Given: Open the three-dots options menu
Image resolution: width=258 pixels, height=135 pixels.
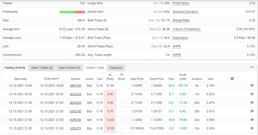Looking at the screenshot, I should coord(252,67).
